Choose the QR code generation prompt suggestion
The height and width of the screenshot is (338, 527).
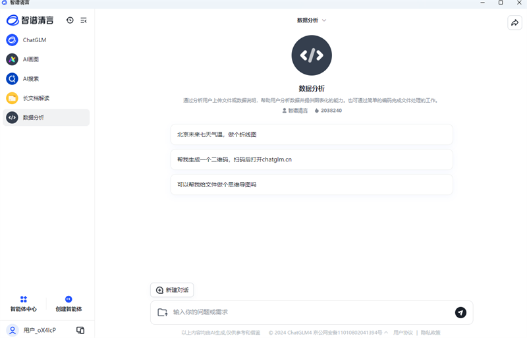[x=311, y=159]
